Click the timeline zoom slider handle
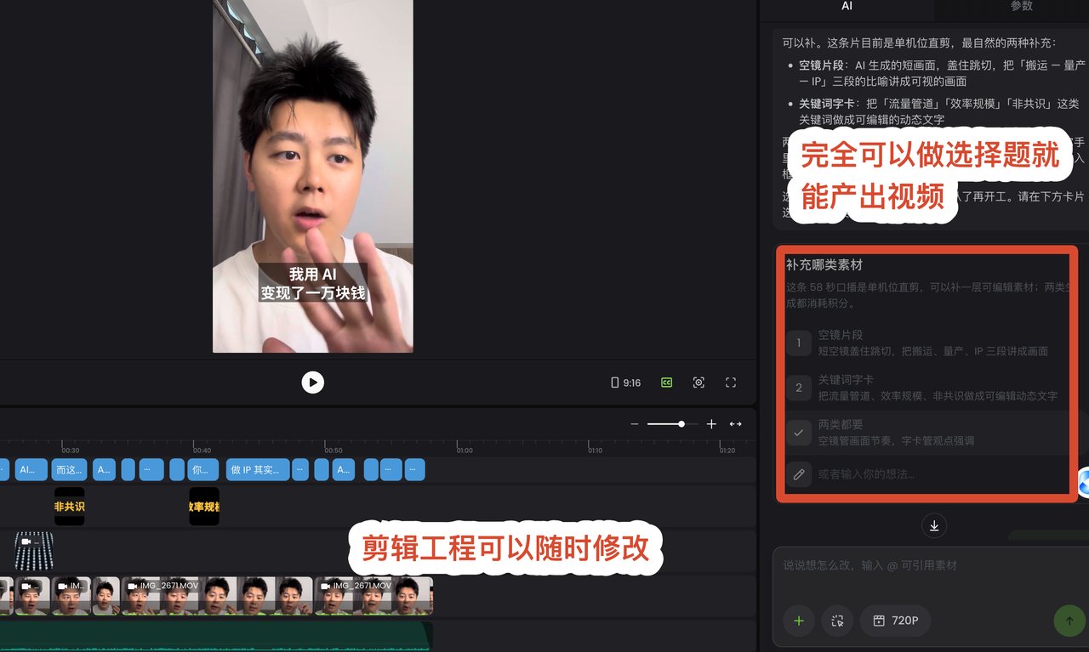This screenshot has height=652, width=1089. pyautogui.click(x=681, y=424)
